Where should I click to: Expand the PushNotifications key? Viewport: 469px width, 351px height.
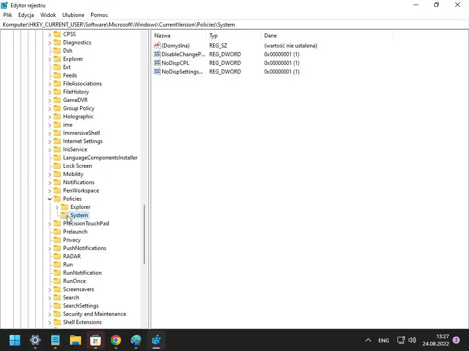coord(49,249)
